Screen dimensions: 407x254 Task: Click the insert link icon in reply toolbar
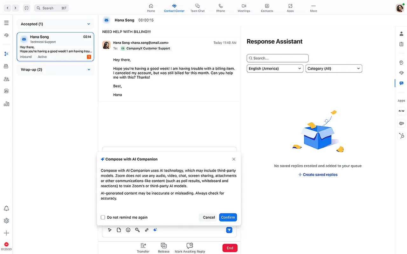pyautogui.click(x=147, y=230)
